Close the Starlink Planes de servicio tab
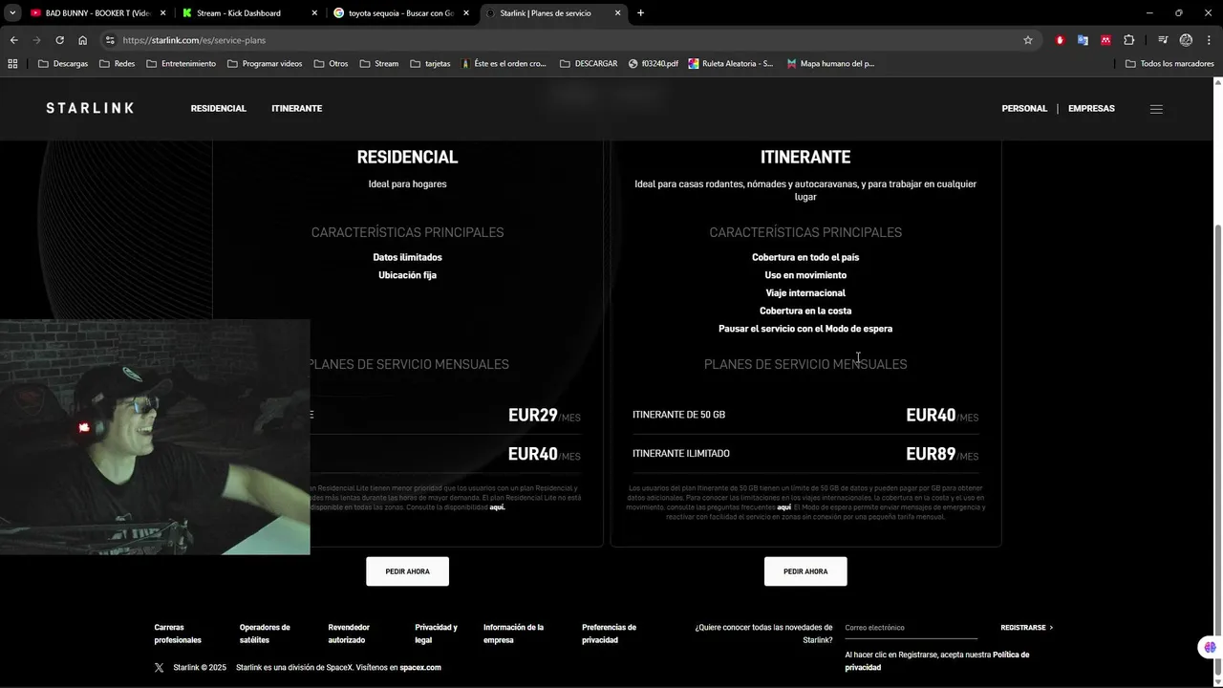Image resolution: width=1223 pixels, height=688 pixels. 618,13
